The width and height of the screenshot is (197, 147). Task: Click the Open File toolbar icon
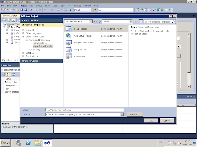pos(17,10)
